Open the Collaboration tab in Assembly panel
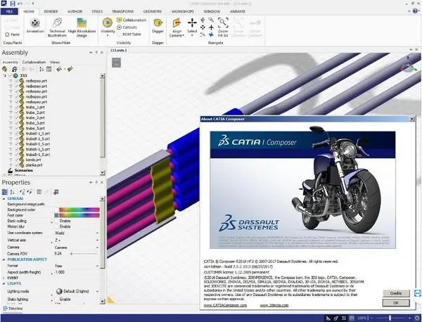Viewport: 422px width, 322px height. pos(34,62)
